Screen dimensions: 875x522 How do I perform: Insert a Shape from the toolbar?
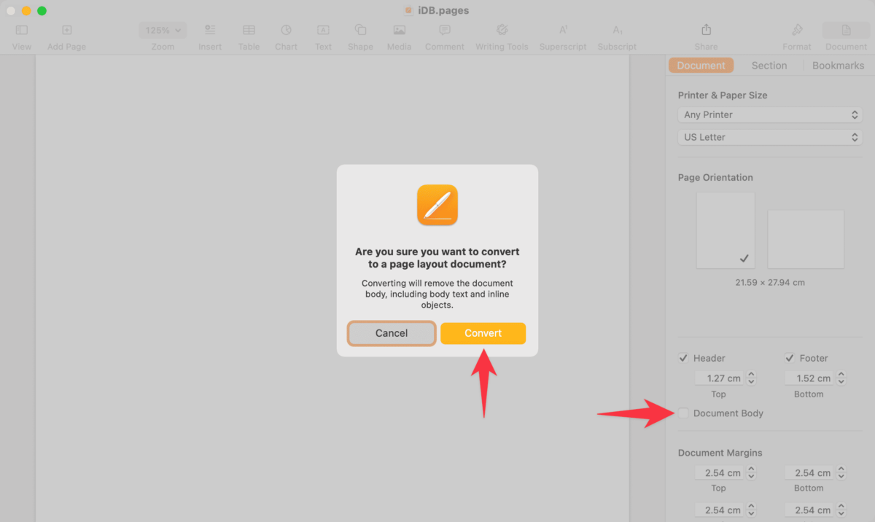[360, 36]
